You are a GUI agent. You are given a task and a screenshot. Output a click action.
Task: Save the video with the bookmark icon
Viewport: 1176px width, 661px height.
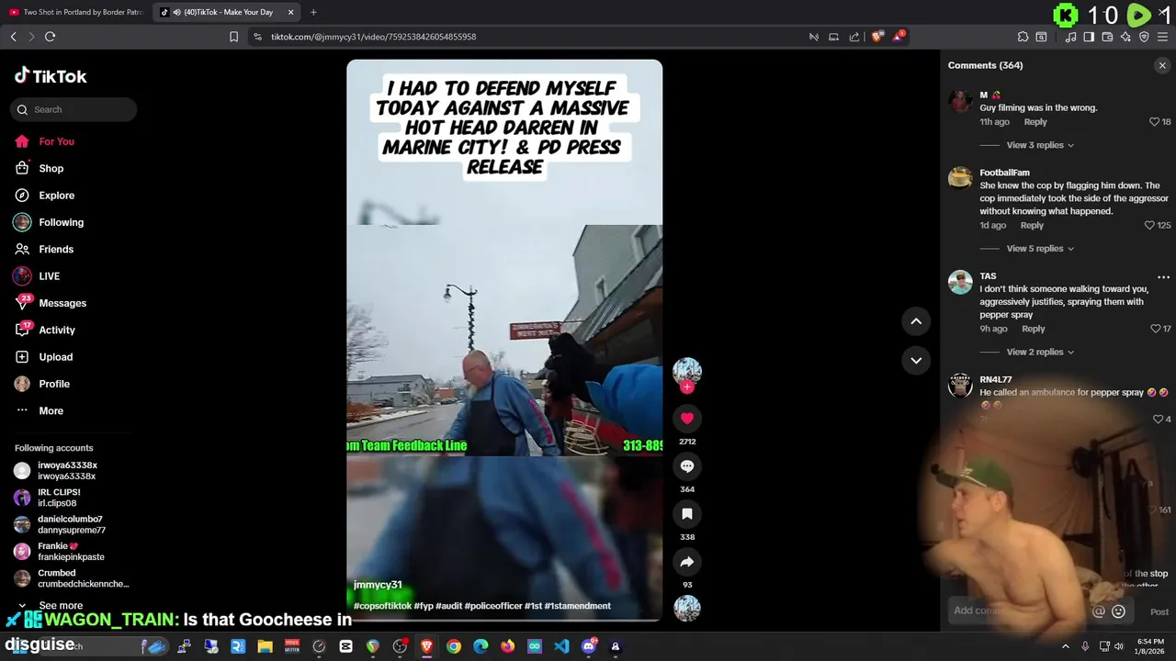point(686,514)
